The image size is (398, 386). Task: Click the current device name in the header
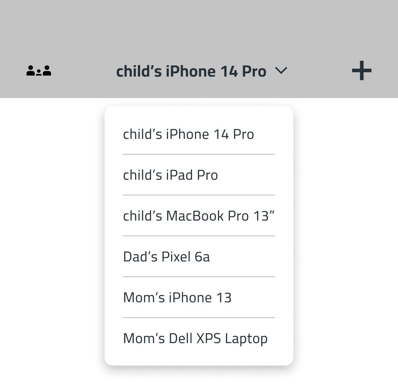pyautogui.click(x=191, y=71)
